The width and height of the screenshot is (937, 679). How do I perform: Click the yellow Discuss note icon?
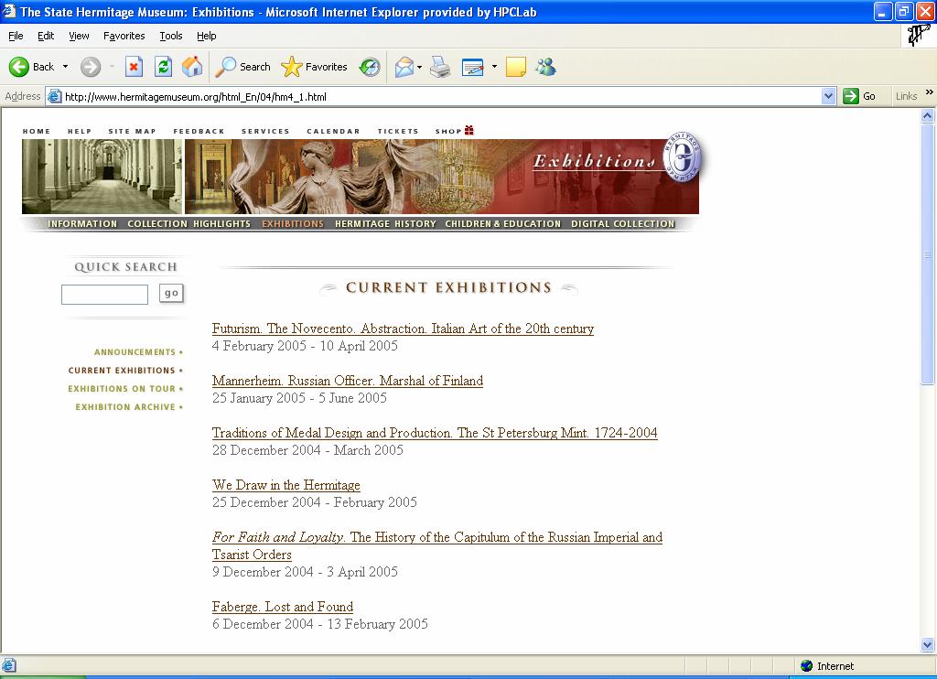pyautogui.click(x=516, y=67)
